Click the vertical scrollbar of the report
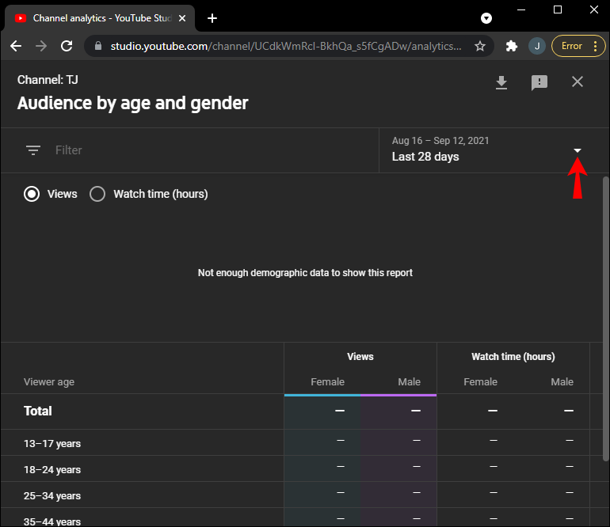The height and width of the screenshot is (527, 610). 605,317
